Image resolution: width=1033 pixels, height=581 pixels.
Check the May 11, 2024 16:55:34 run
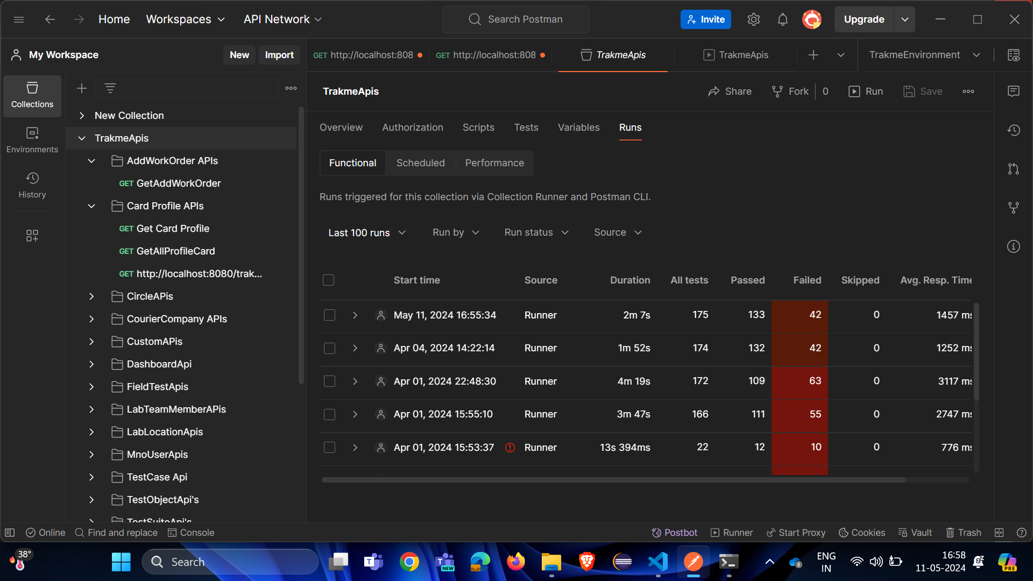330,315
